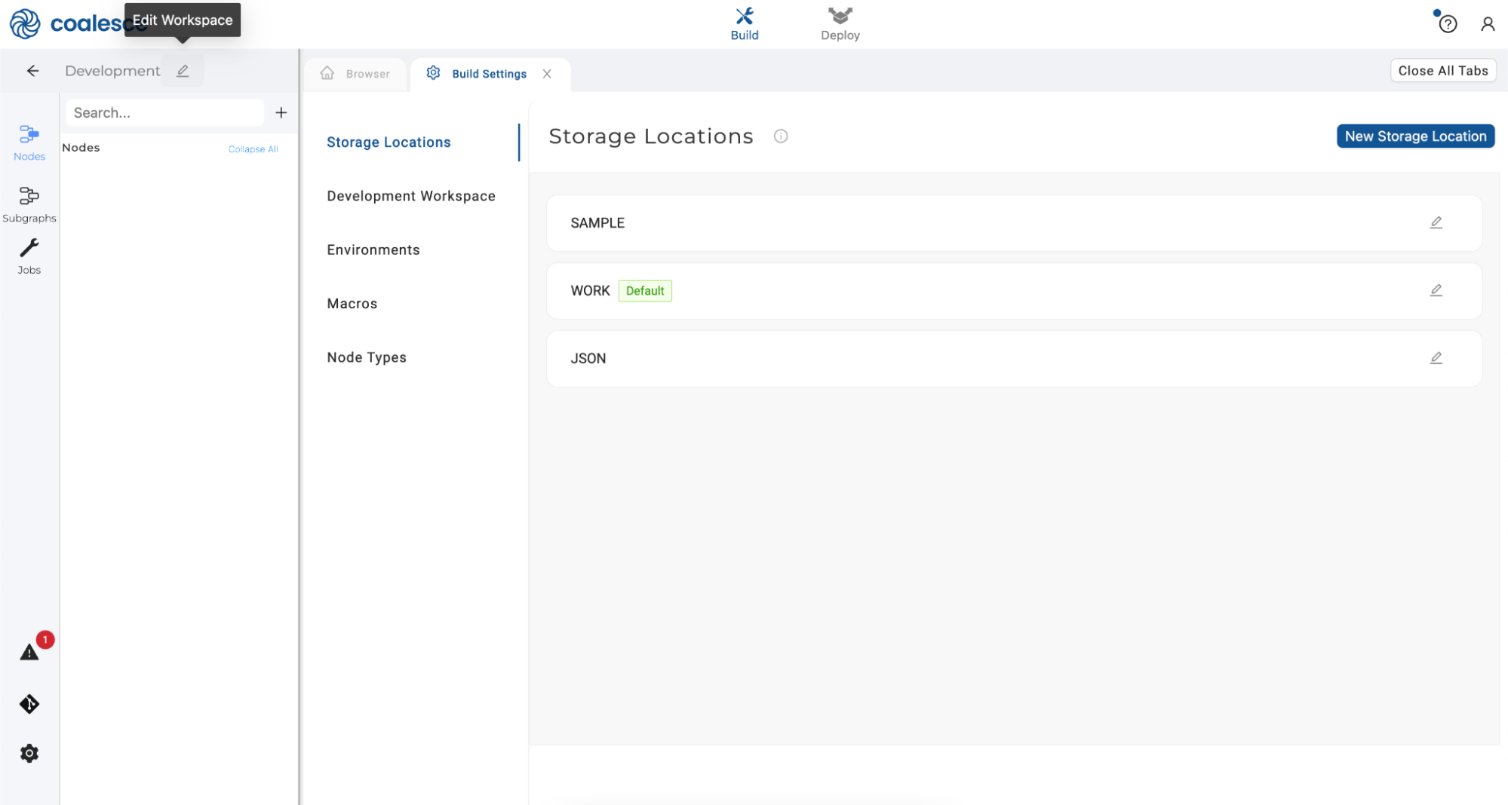
Task: Switch to the Browser tab
Action: (x=355, y=74)
